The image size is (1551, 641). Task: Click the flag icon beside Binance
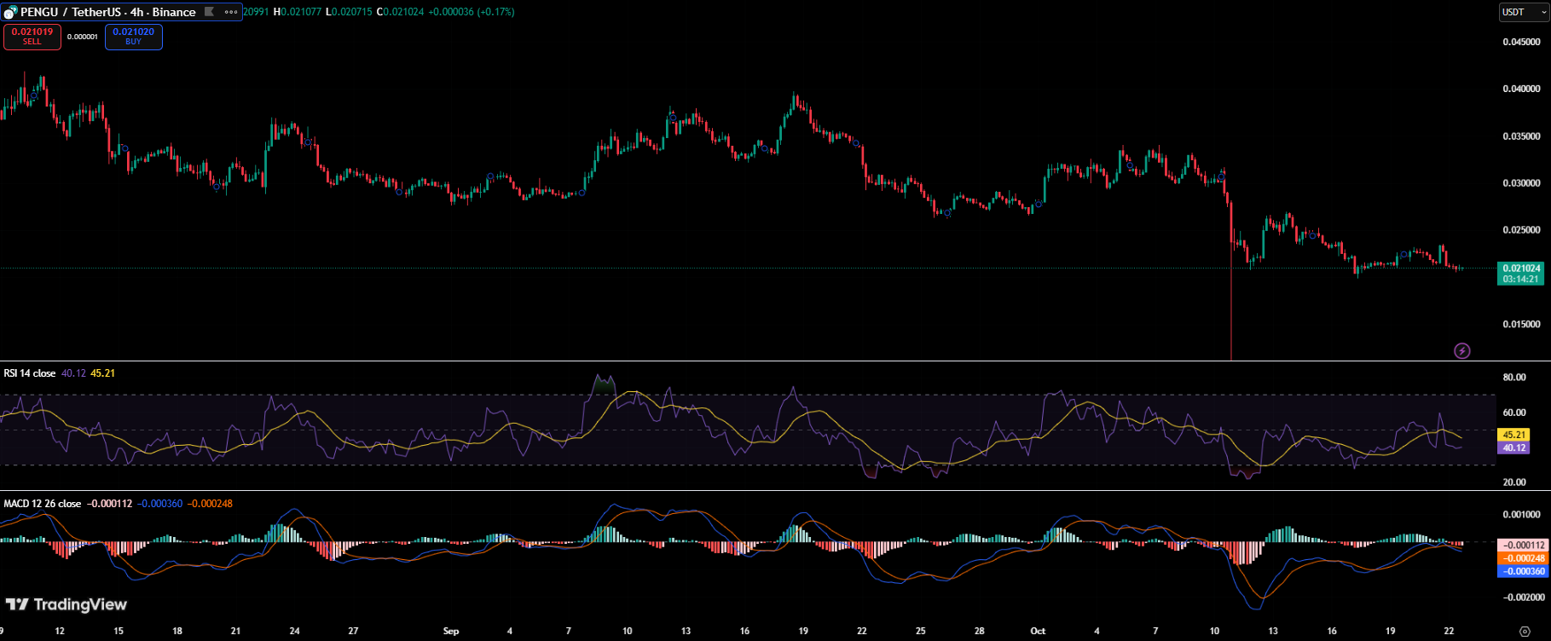(x=209, y=12)
